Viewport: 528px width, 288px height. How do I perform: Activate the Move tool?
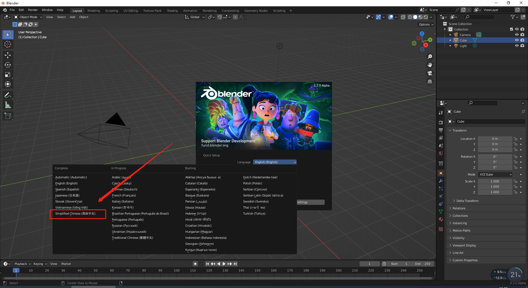(x=8, y=55)
